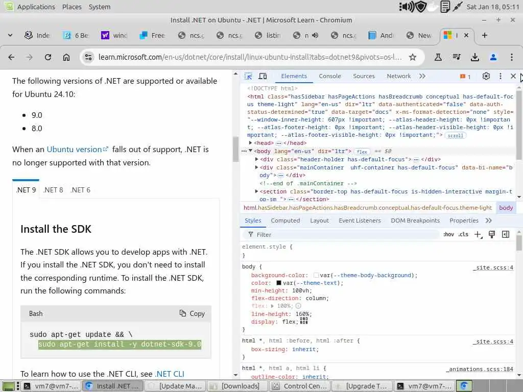The width and height of the screenshot is (523, 392).
Task: Open the browser home page
Action: pyautogui.click(x=66, y=57)
